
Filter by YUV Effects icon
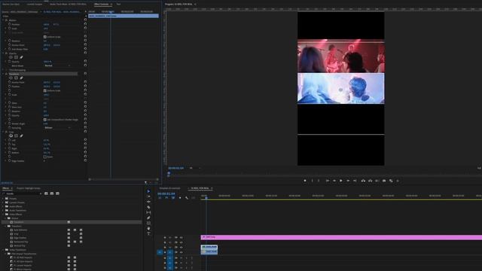coord(57,193)
